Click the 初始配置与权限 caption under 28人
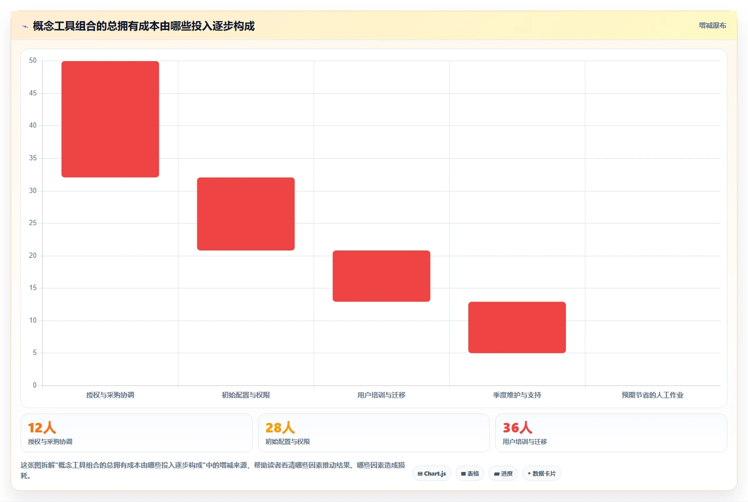Viewport: 748px width, 502px height. 288,442
